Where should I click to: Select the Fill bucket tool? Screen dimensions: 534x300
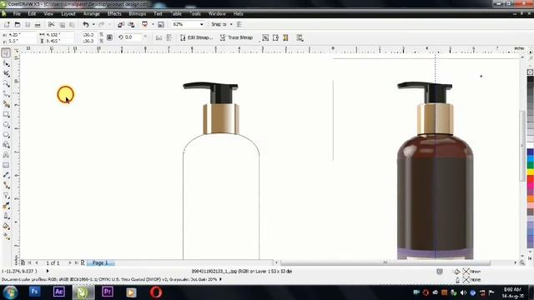click(x=6, y=226)
